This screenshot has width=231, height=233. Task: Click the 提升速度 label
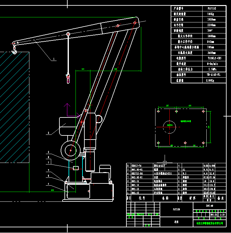(x=181, y=64)
